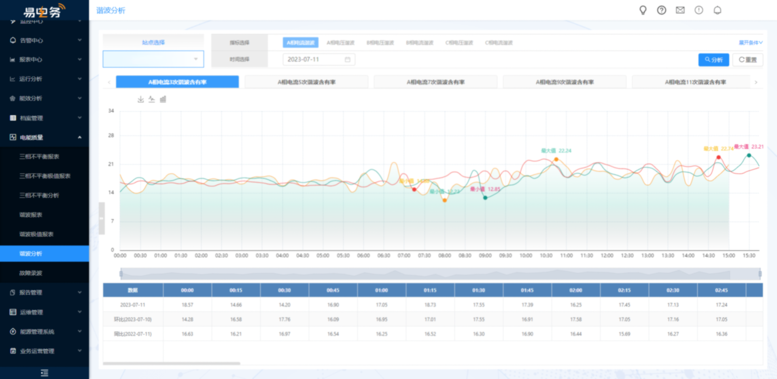Click the chart download icon
777x379 pixels.
[140, 99]
